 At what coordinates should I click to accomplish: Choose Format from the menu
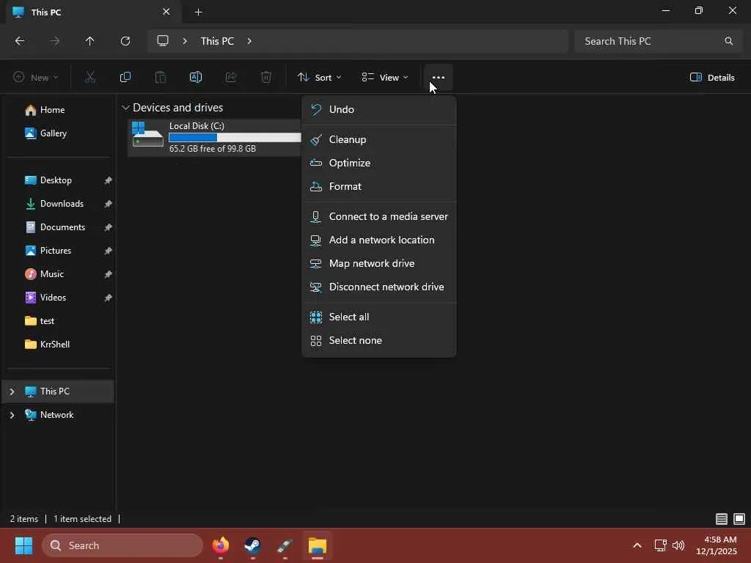[x=345, y=186]
